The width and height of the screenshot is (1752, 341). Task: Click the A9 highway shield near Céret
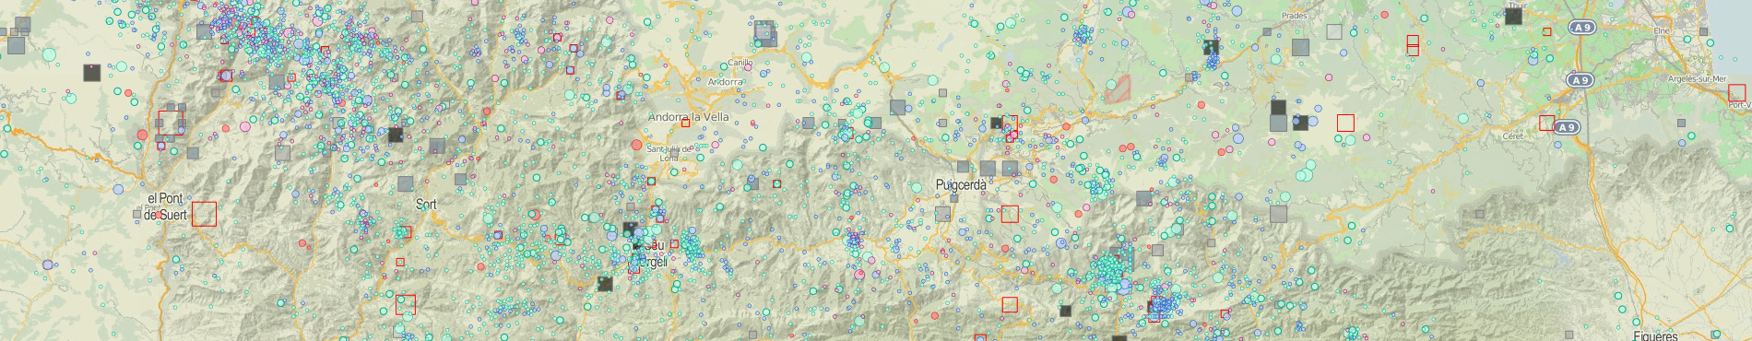click(1567, 127)
